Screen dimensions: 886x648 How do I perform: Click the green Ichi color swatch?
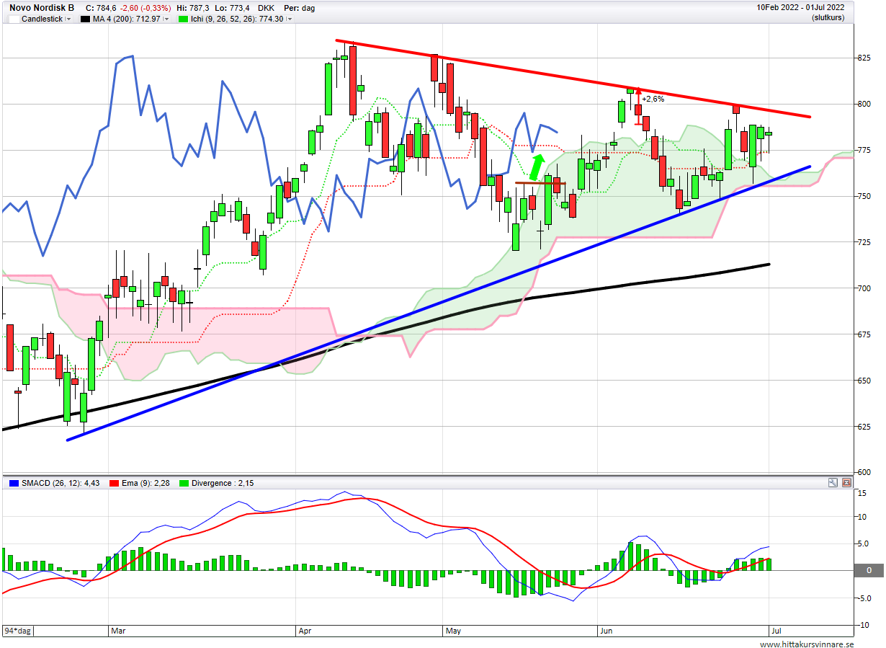183,19
